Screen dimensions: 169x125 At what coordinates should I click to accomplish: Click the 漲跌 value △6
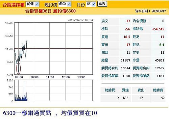click(x=127, y=29)
